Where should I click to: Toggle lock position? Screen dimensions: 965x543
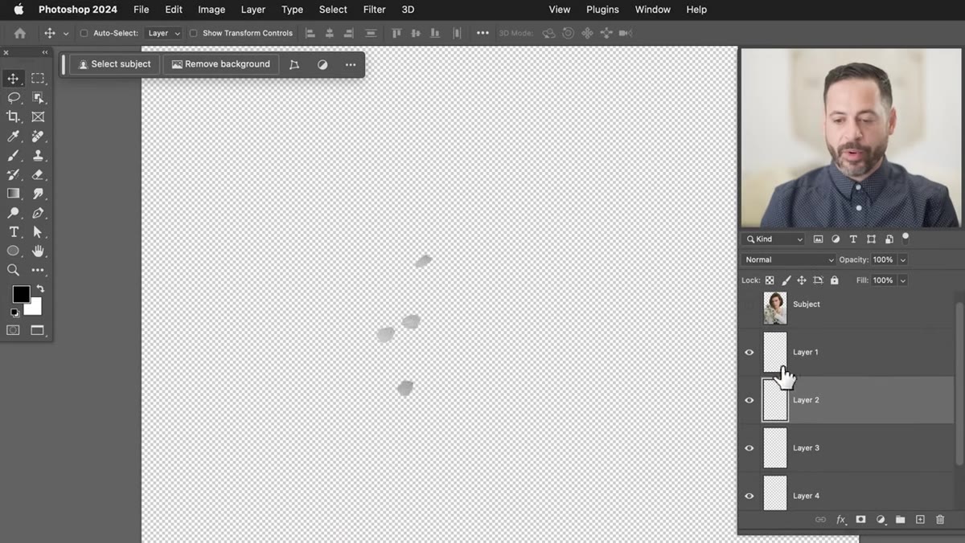(x=802, y=280)
